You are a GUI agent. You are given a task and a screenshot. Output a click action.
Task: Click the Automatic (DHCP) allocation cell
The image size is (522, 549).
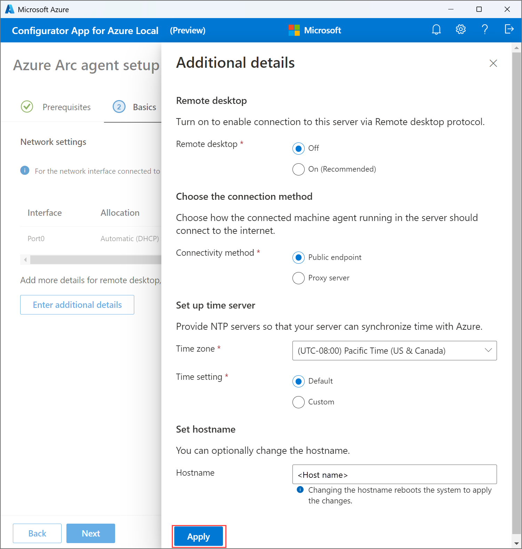point(130,239)
